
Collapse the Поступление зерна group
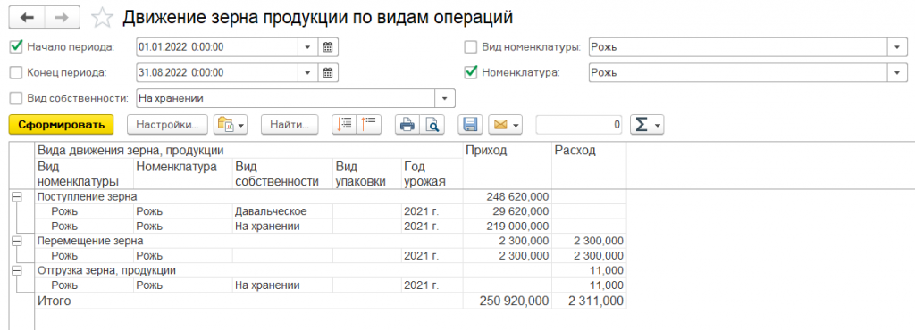point(17,197)
